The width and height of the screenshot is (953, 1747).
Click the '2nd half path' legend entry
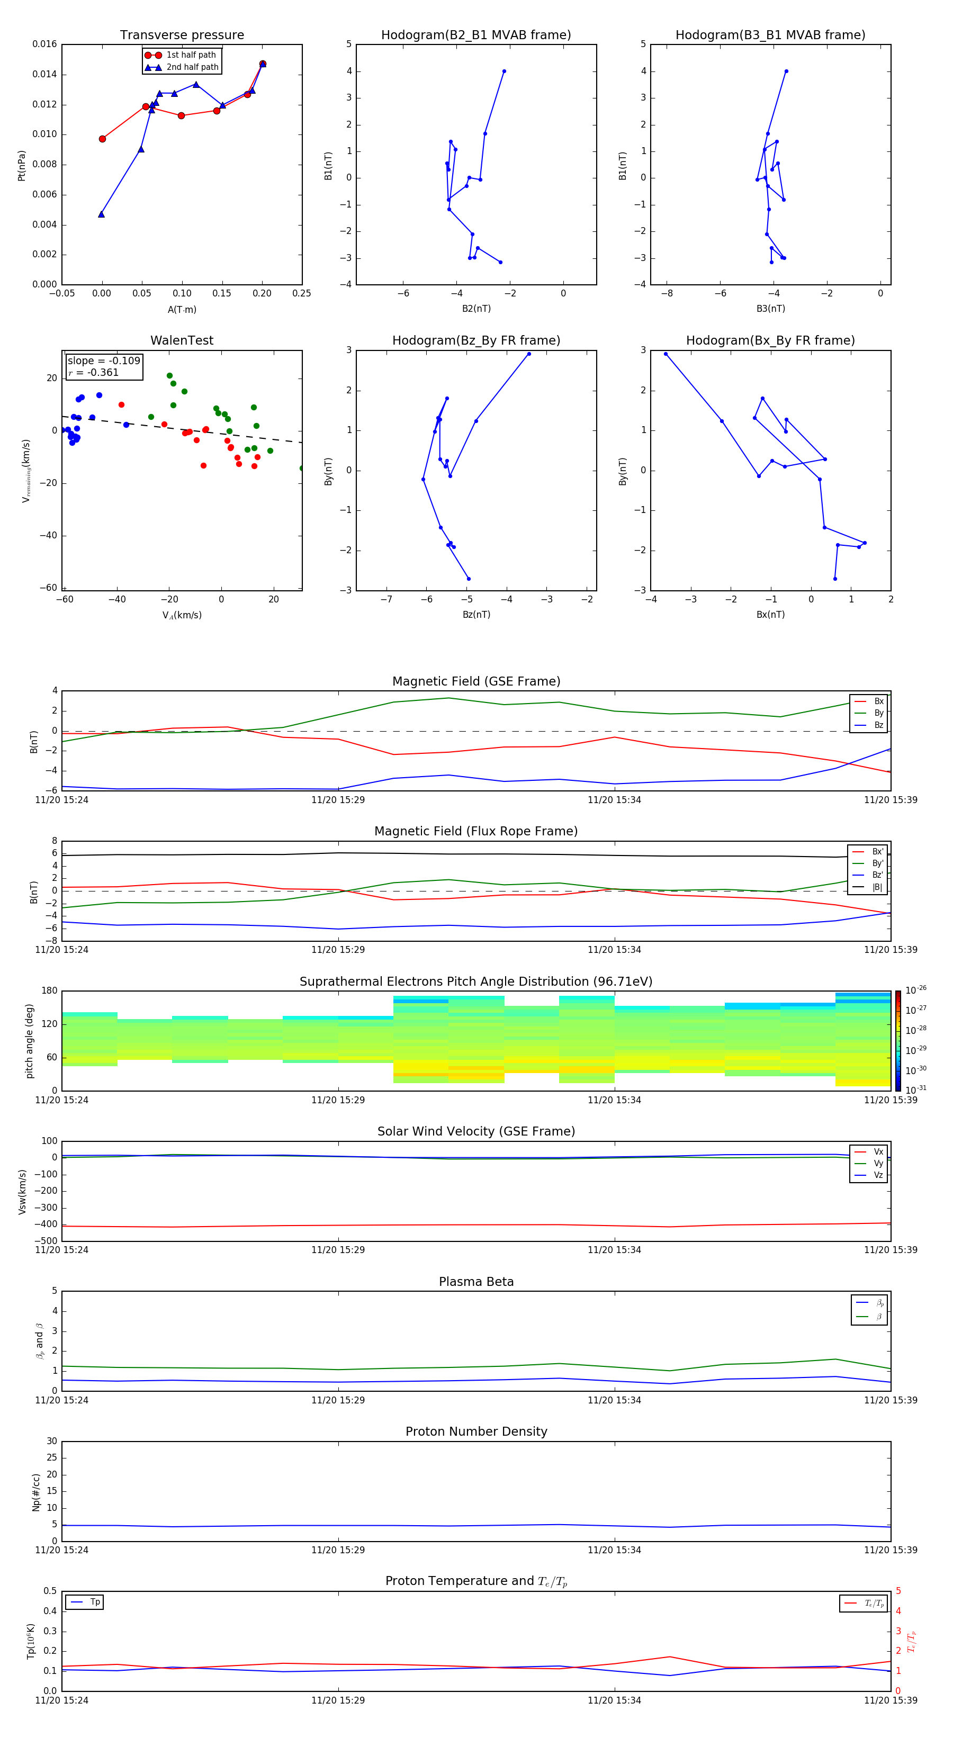click(x=183, y=67)
